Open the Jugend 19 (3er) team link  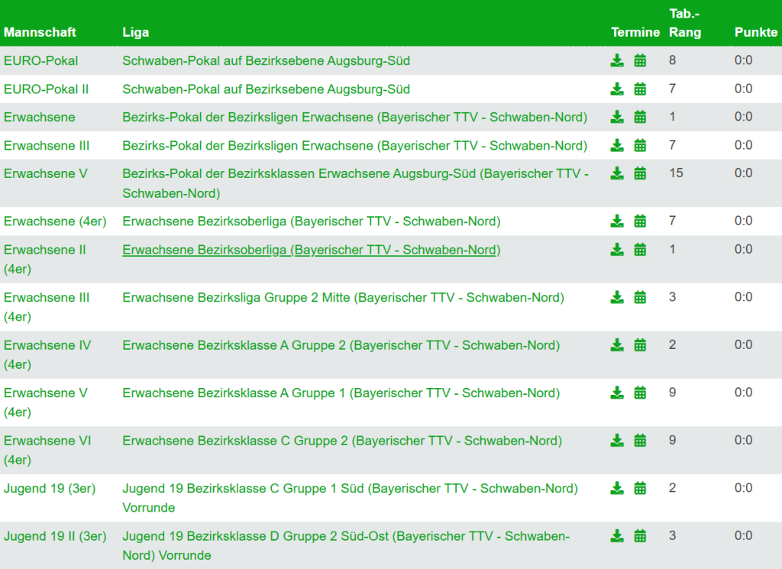coord(50,488)
